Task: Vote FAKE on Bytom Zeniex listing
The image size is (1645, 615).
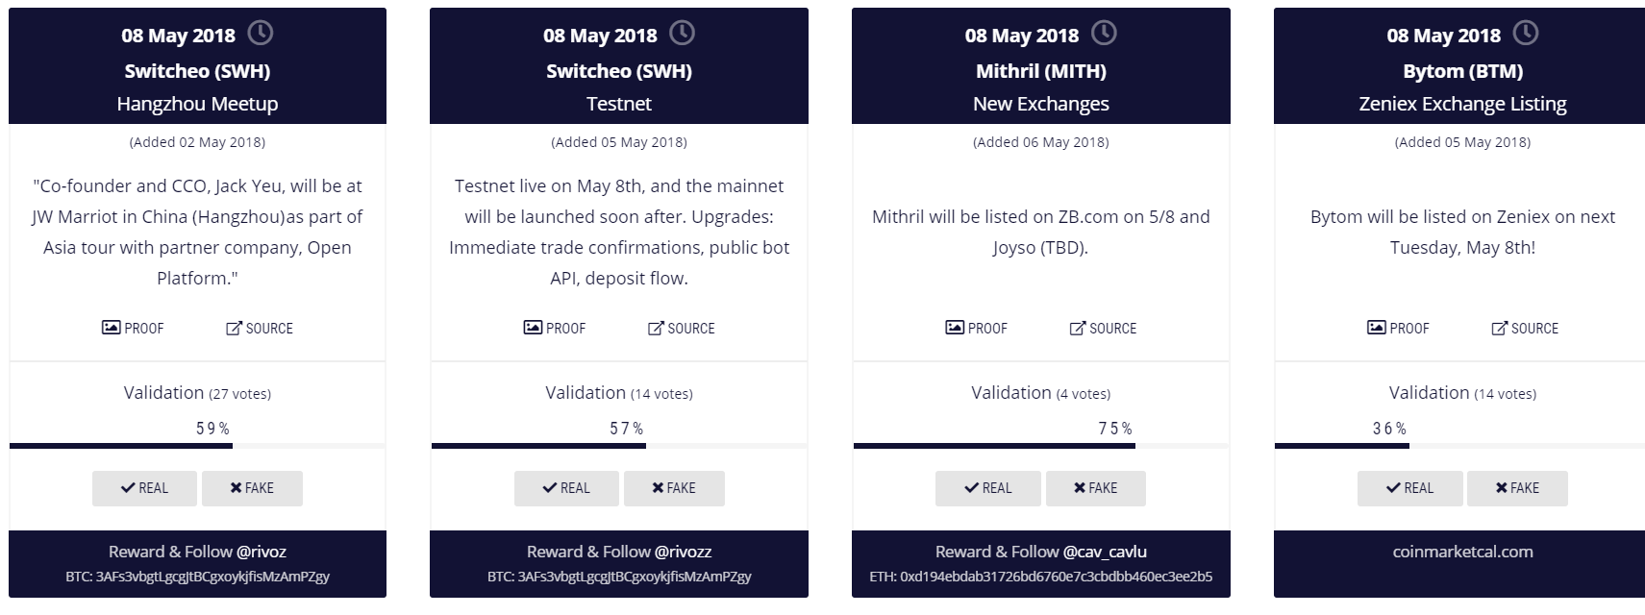Action: coord(1517,488)
